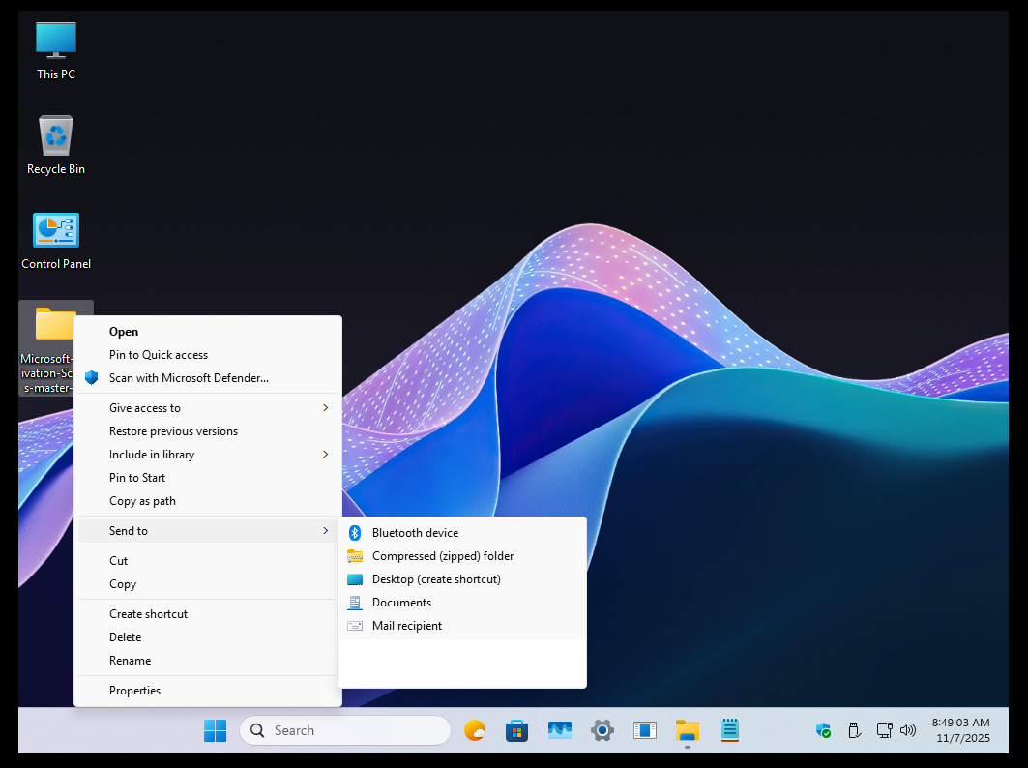The image size is (1028, 768).
Task: Select Restore previous versions
Action: pos(208,431)
